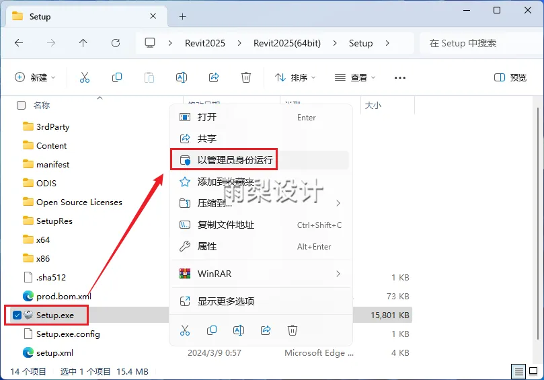Image resolution: width=544 pixels, height=380 pixels.
Task: Choose 复制文件地址 in context menu
Action: point(260,225)
